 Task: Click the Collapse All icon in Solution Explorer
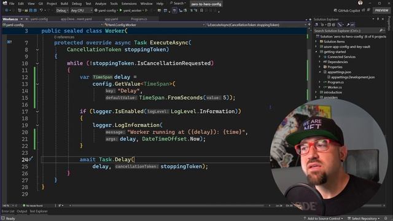click(x=329, y=25)
